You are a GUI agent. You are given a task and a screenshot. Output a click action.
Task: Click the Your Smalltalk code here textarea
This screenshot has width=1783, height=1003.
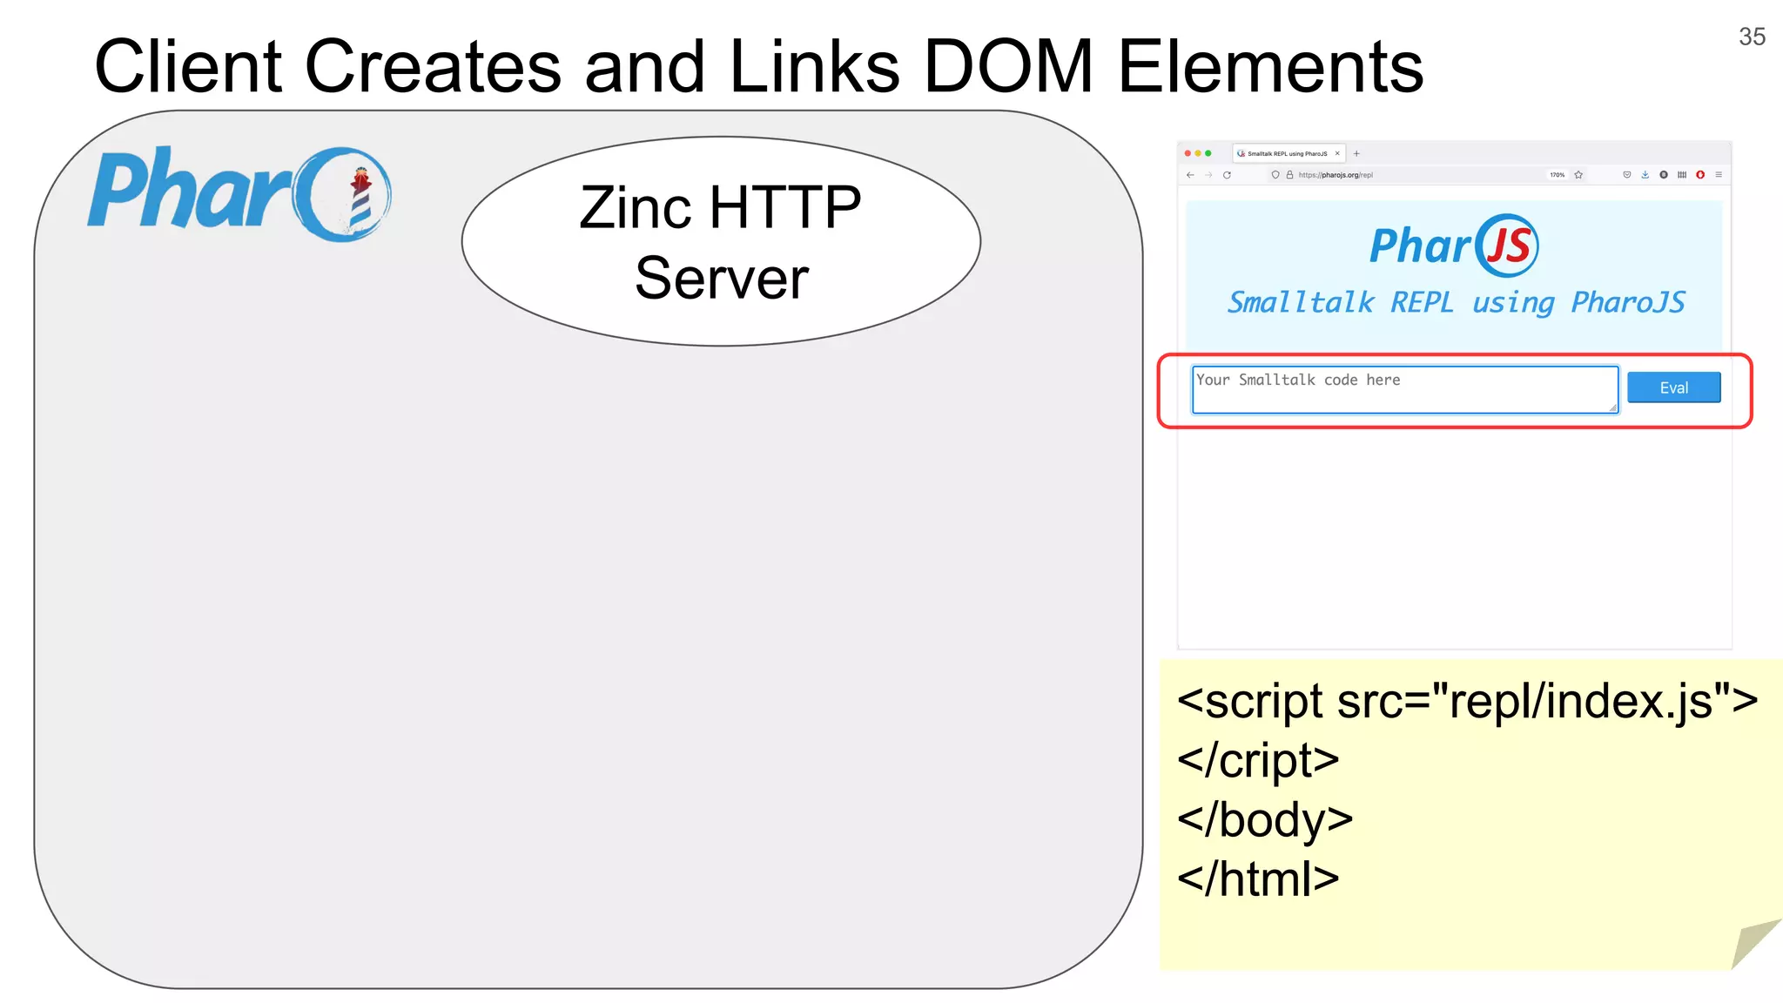[1403, 389]
